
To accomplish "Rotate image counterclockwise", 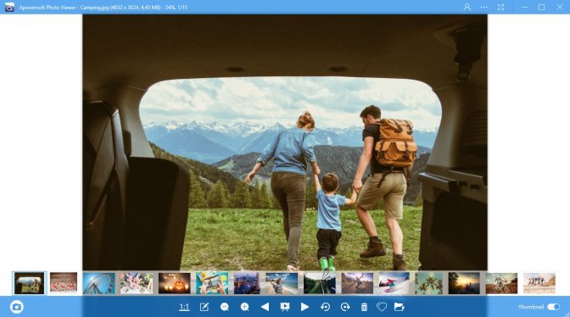I will pyautogui.click(x=326, y=307).
